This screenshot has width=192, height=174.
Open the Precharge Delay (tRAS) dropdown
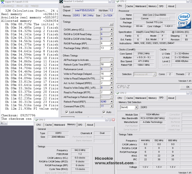[x=112, y=48]
